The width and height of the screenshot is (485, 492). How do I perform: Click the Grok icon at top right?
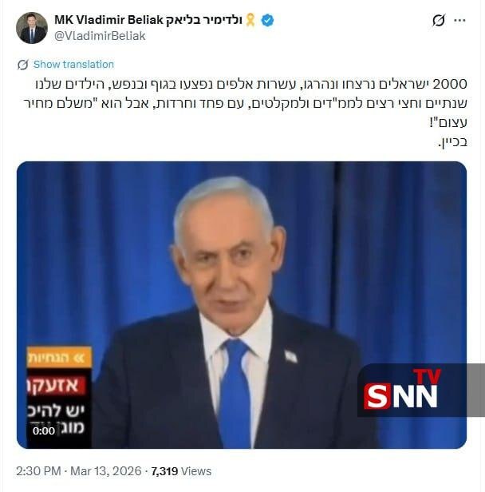pyautogui.click(x=438, y=21)
